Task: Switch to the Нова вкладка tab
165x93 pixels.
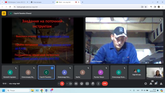Action: pos(42,2)
